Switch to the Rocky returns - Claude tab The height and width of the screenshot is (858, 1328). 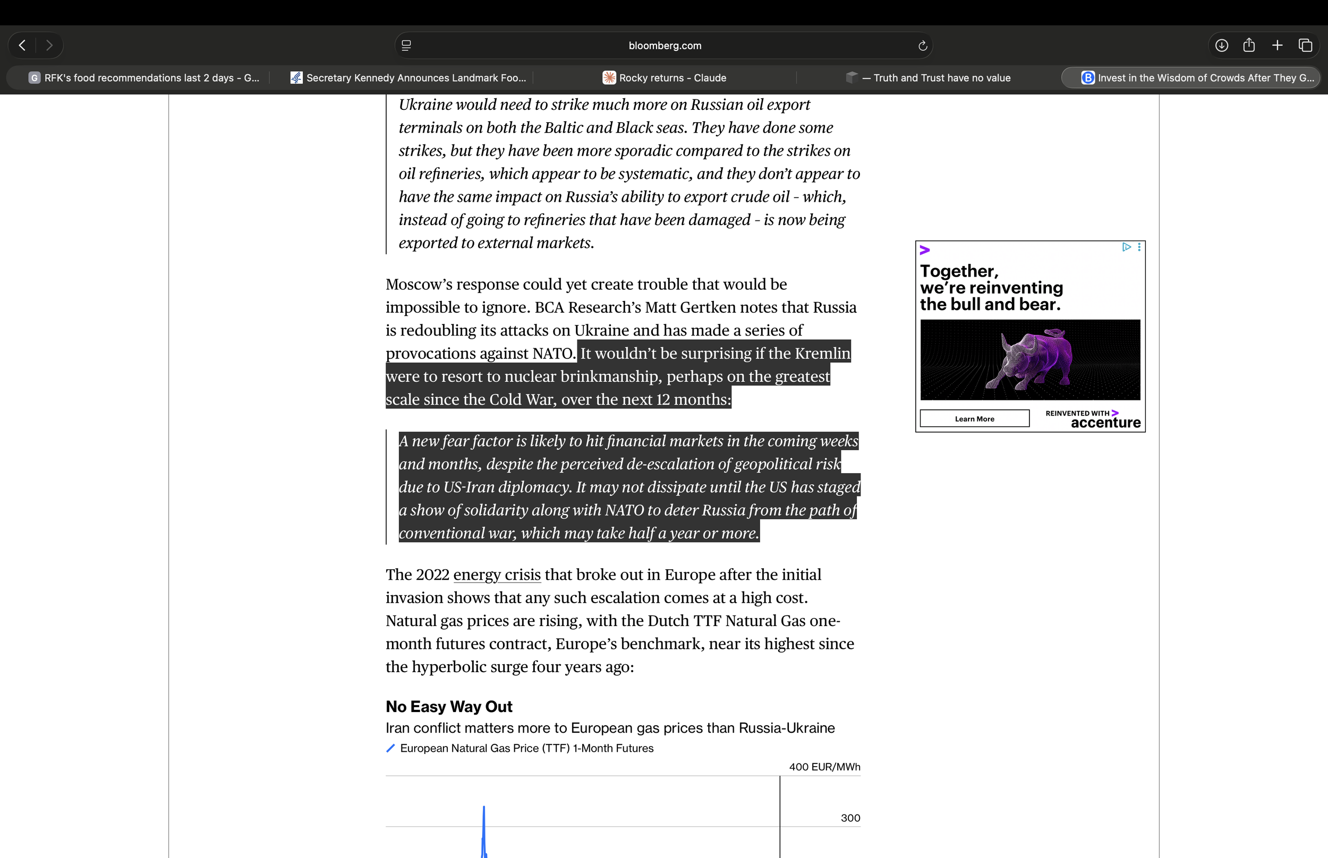pyautogui.click(x=665, y=78)
